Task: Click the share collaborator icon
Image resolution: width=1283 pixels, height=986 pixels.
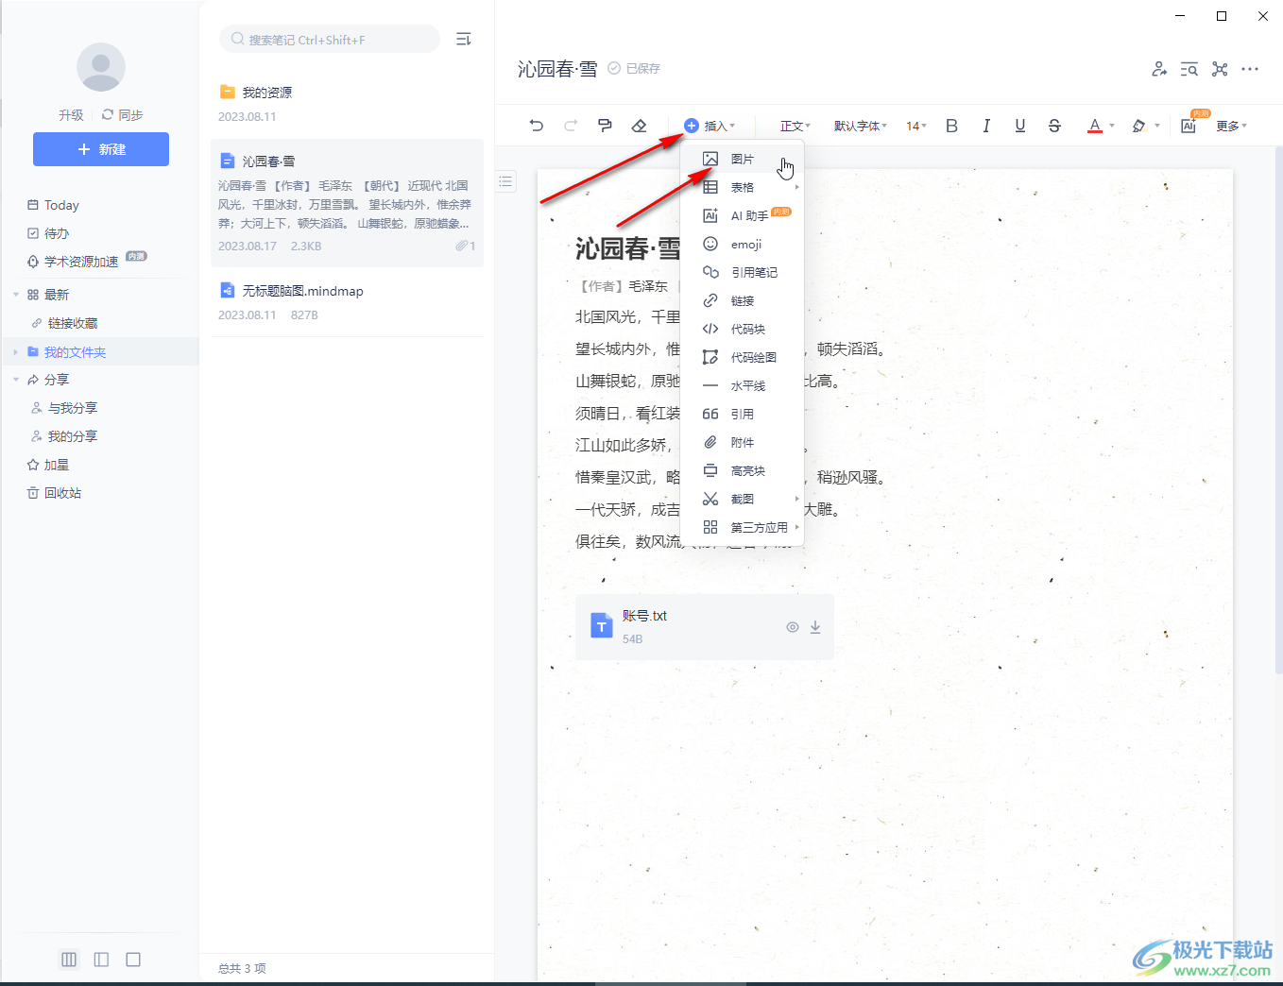Action: [1159, 69]
